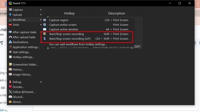Image resolution: width=200 pixels, height=112 pixels.
Task: Click the Discord logo icon
Action: click(10, 97)
